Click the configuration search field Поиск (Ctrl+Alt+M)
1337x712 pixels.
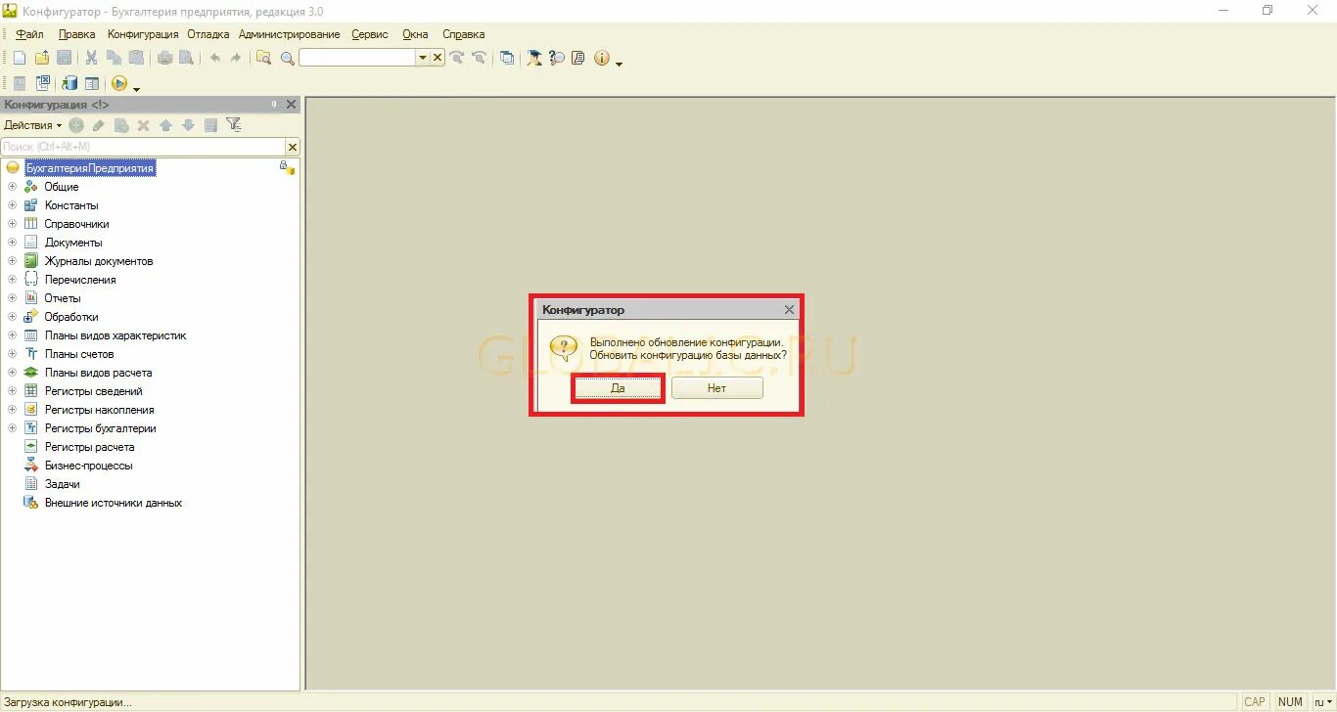coord(143,147)
